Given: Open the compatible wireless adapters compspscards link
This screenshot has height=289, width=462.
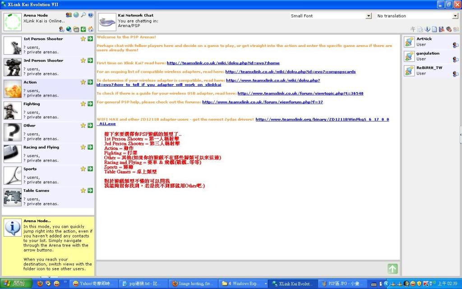Looking at the screenshot, I should 291,72.
